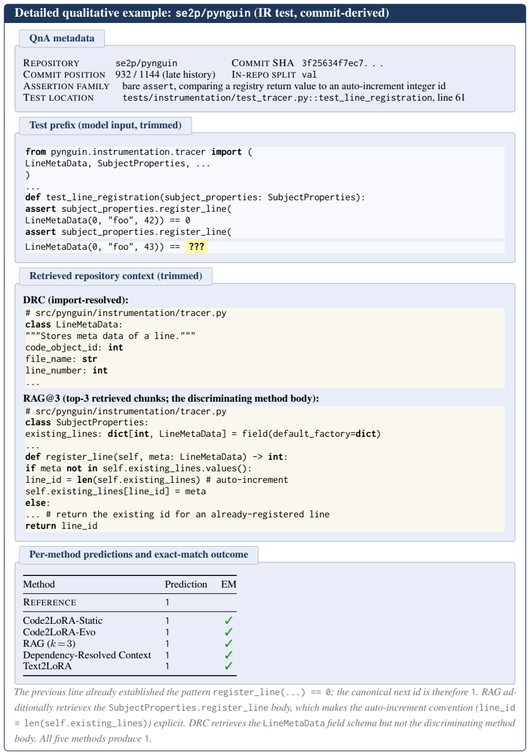
Task: Click the REFERENCE row in the table
Action: coord(130,603)
